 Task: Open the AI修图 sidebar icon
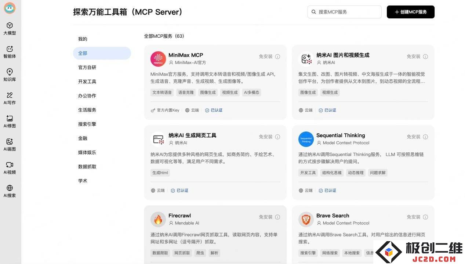pos(10,118)
